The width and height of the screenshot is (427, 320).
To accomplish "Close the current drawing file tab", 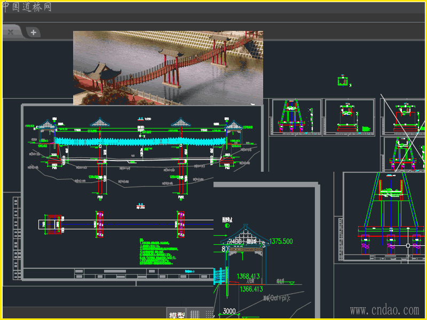I will [11, 33].
